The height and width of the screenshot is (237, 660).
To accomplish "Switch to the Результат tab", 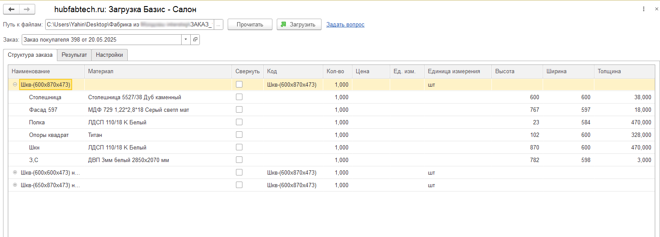I will (74, 55).
